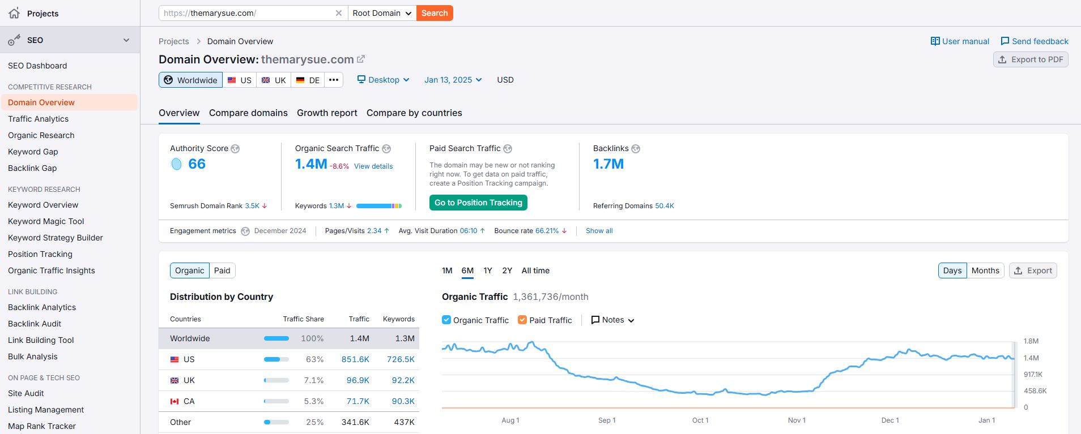Select the 1M time range

point(447,270)
